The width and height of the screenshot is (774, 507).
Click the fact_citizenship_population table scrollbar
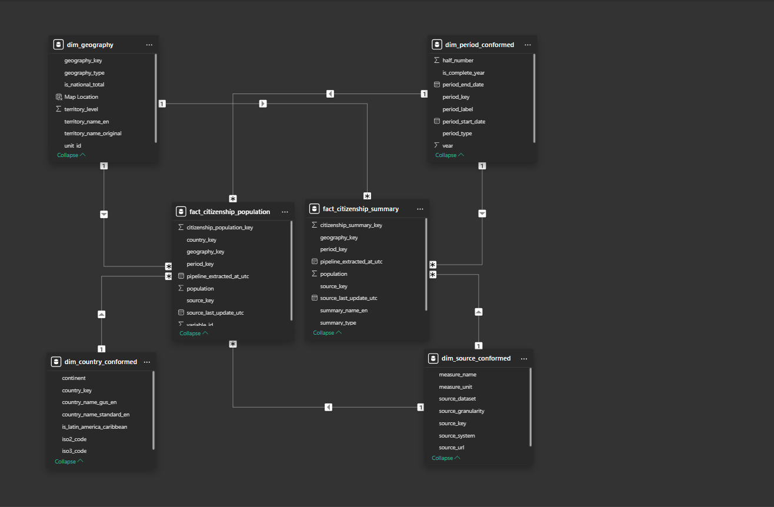coord(292,271)
